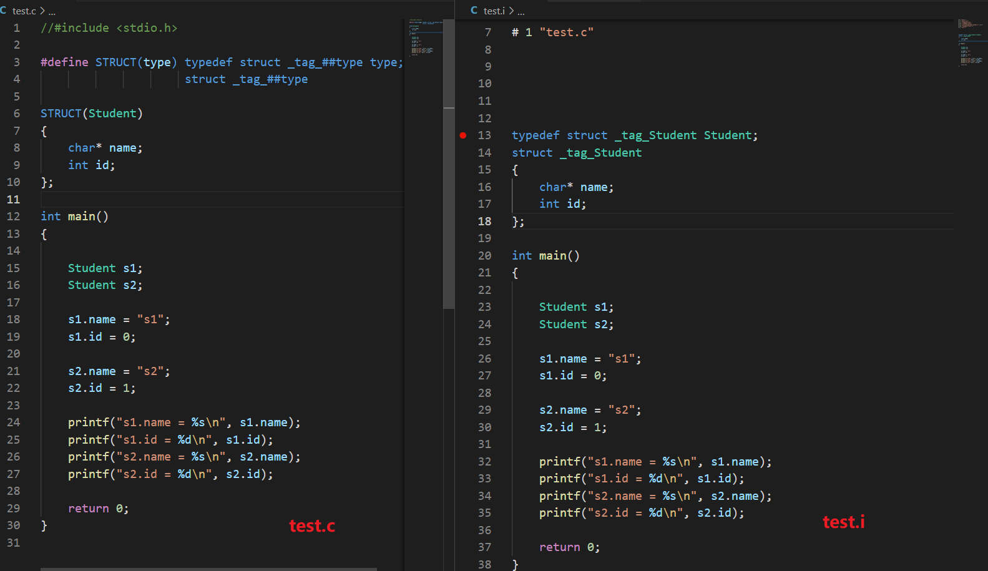
Task: Click the C file icon beside test.i breadcrumb
Action: coord(474,11)
